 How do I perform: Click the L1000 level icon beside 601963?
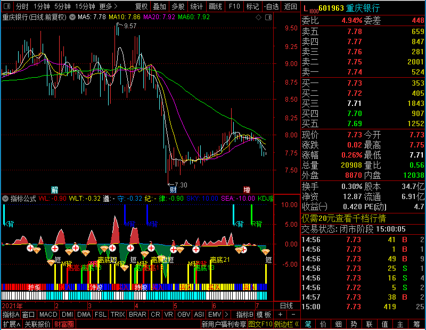coord(310,9)
